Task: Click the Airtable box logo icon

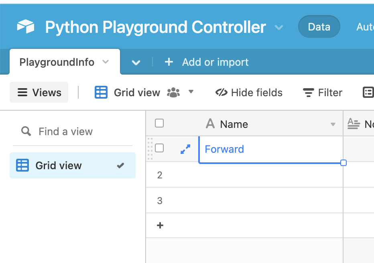Action: pos(26,27)
